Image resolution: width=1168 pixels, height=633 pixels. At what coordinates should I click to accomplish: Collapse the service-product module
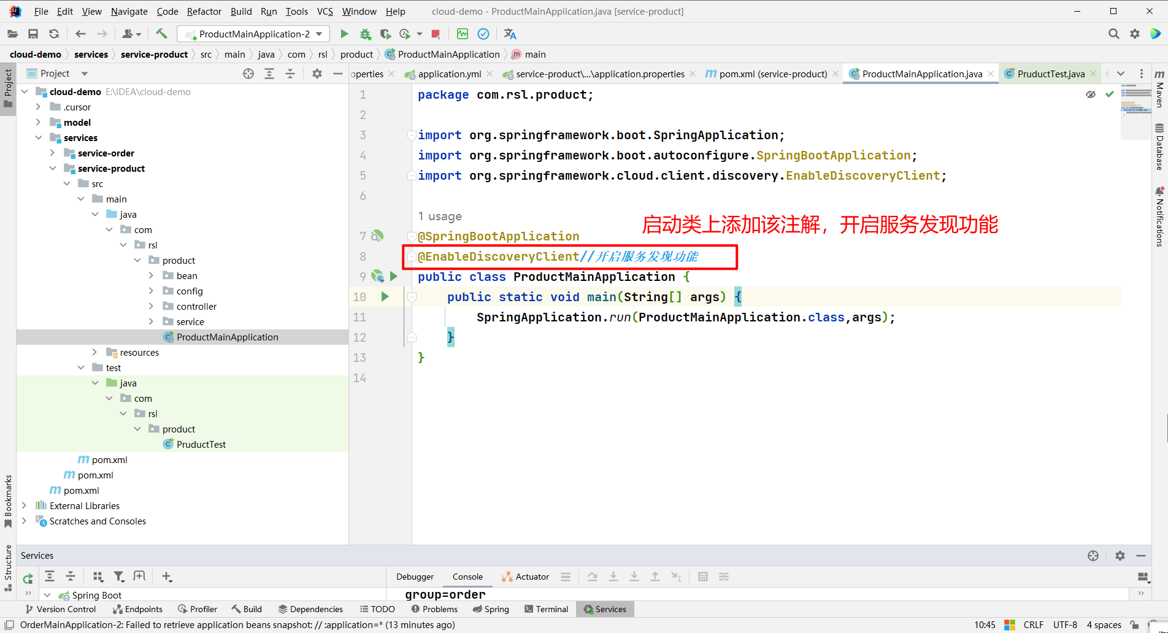pos(53,168)
